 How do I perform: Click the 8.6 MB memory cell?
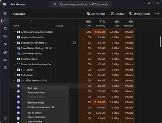tap(99, 75)
